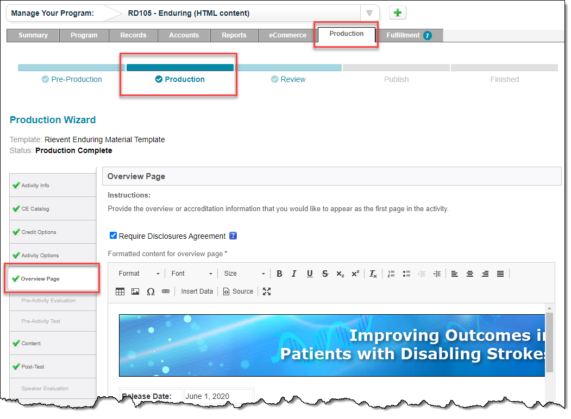Open the Fulfillment tab
The height and width of the screenshot is (419, 571).
[x=409, y=35]
